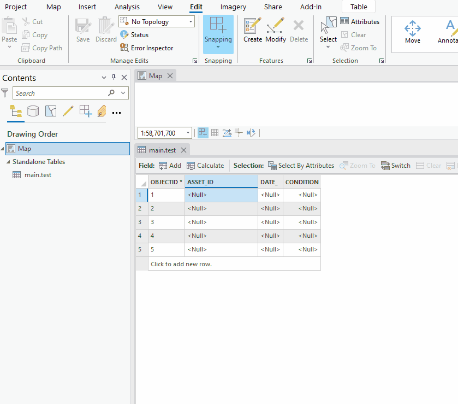
Task: Choose the Annotation tool
Action: [x=448, y=32]
